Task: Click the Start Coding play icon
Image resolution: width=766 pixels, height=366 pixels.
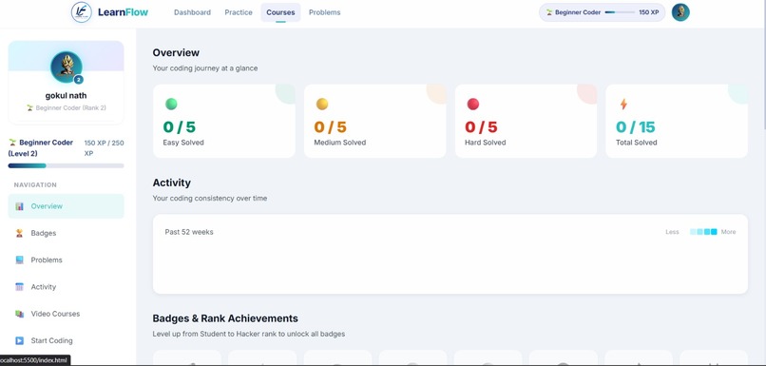Action: pos(20,340)
